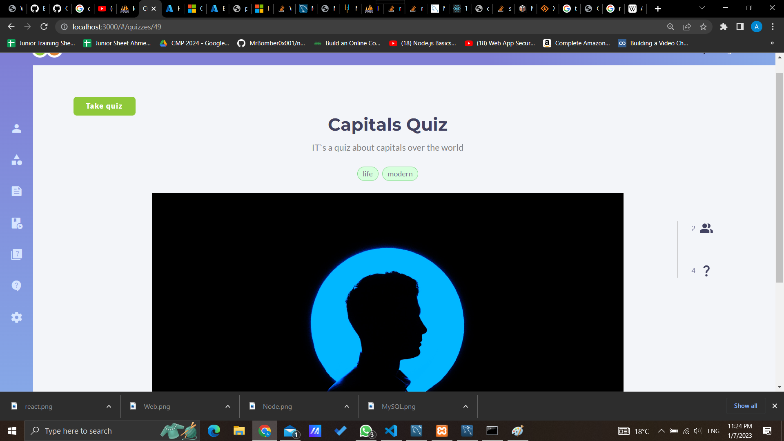Open the settings gear sidebar icon
Screen dimensions: 784x441
click(x=16, y=317)
